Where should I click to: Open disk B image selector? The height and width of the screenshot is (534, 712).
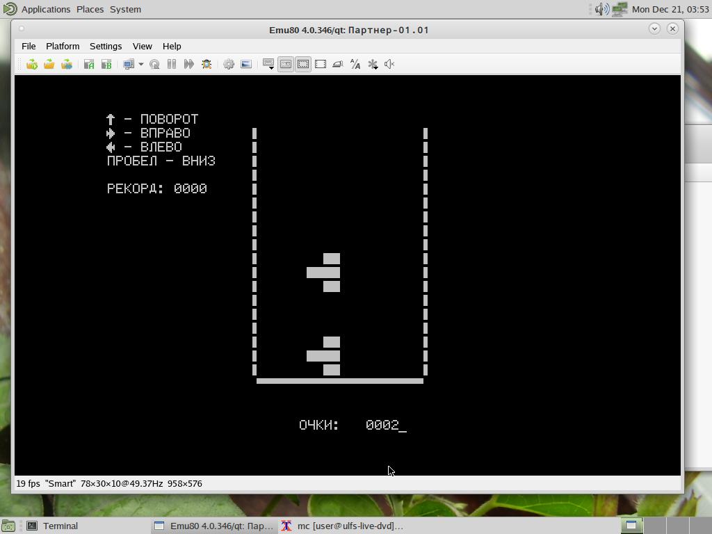click(106, 64)
